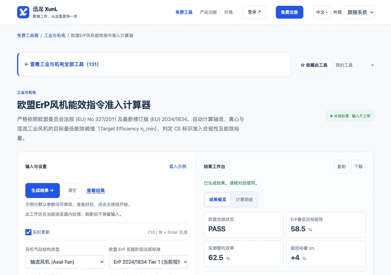The image size is (391, 275).
Task: Click the 本地处理 · 输入不上传 badge
Action: pyautogui.click(x=350, y=116)
